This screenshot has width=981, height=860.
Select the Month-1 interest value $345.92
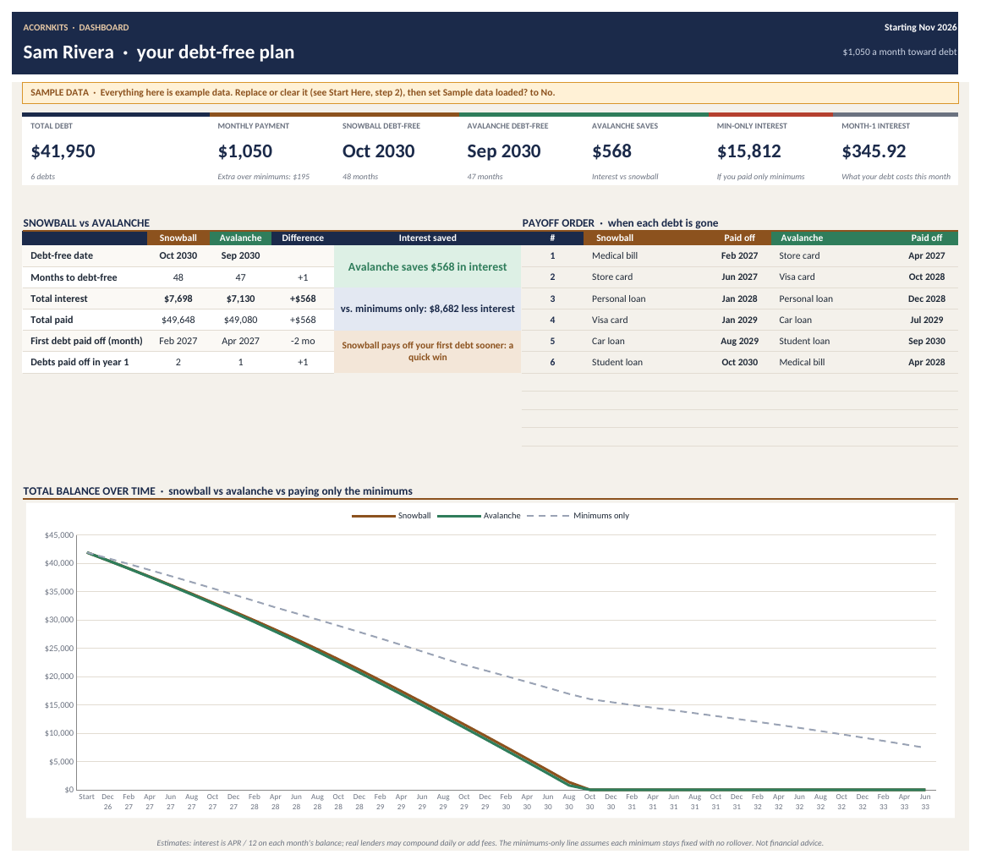tap(874, 151)
